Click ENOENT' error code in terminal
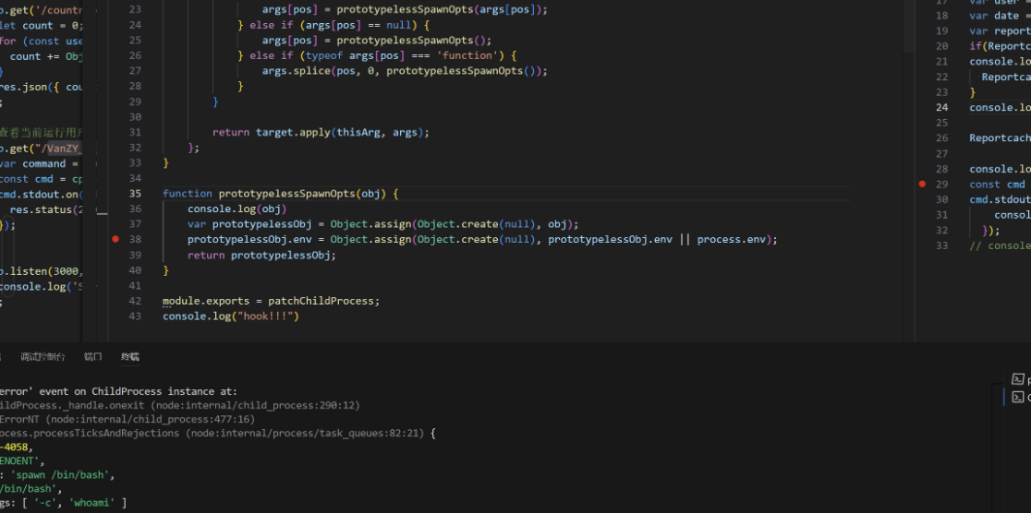 click(19, 460)
